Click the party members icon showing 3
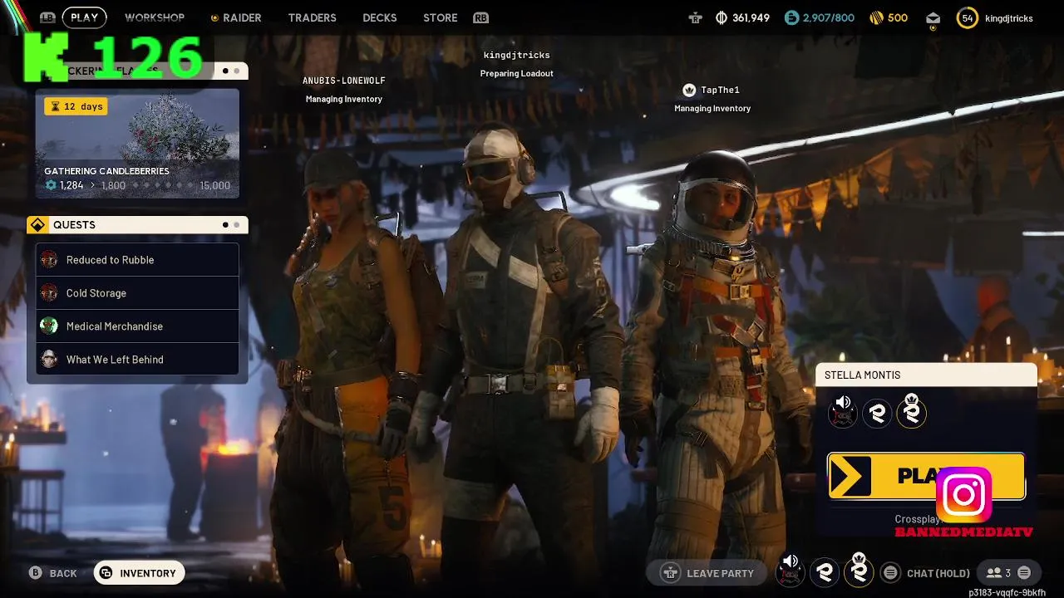This screenshot has width=1064, height=598. click(x=994, y=573)
